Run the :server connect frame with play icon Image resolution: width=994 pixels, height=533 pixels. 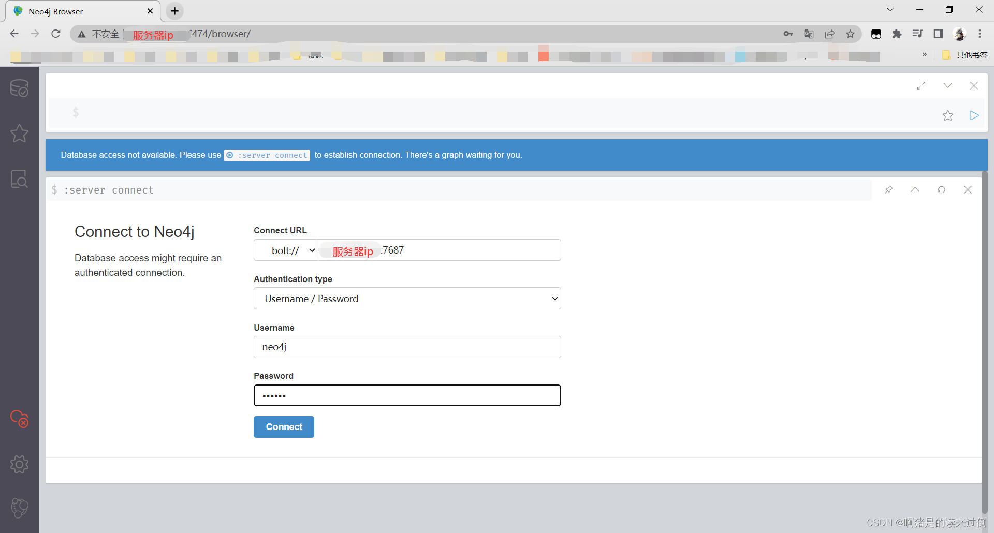tap(974, 115)
